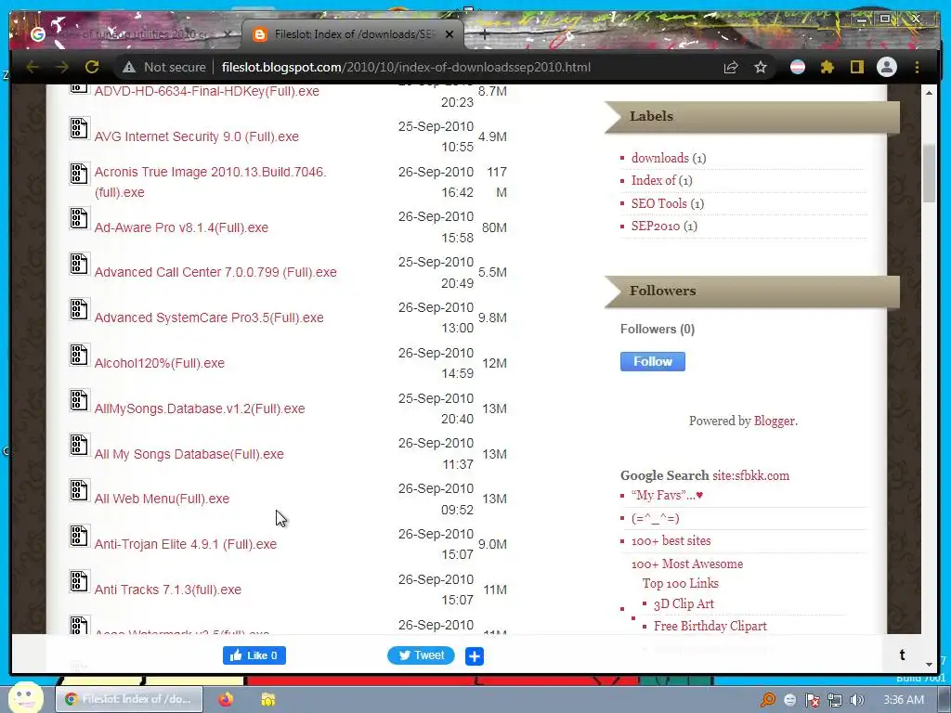Screen dimensions: 951x713
Task: Reload the page with the refresh icon
Action: (x=92, y=67)
